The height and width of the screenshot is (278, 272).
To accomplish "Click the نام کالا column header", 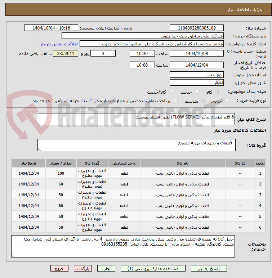I will click(x=183, y=163).
